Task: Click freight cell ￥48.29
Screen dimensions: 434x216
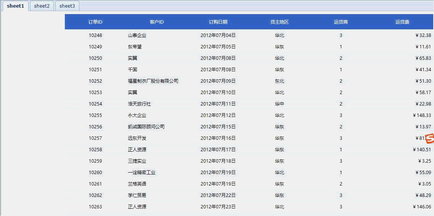Action: click(423, 195)
